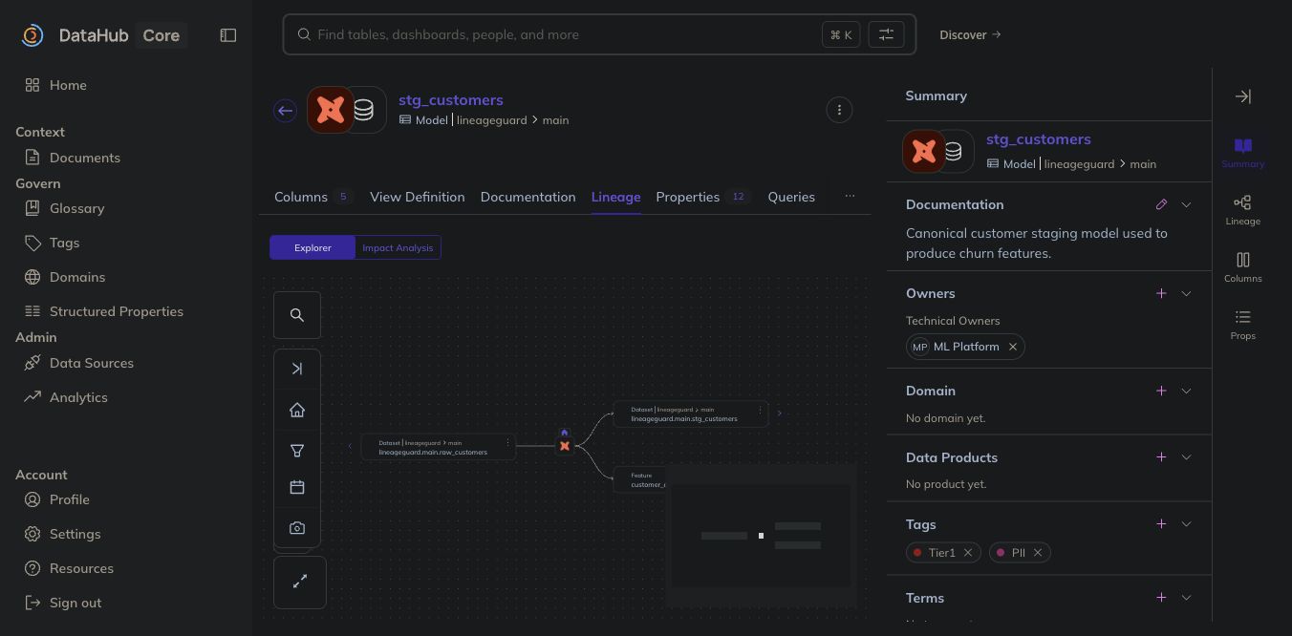Click the lineage graph search tool

[297, 315]
